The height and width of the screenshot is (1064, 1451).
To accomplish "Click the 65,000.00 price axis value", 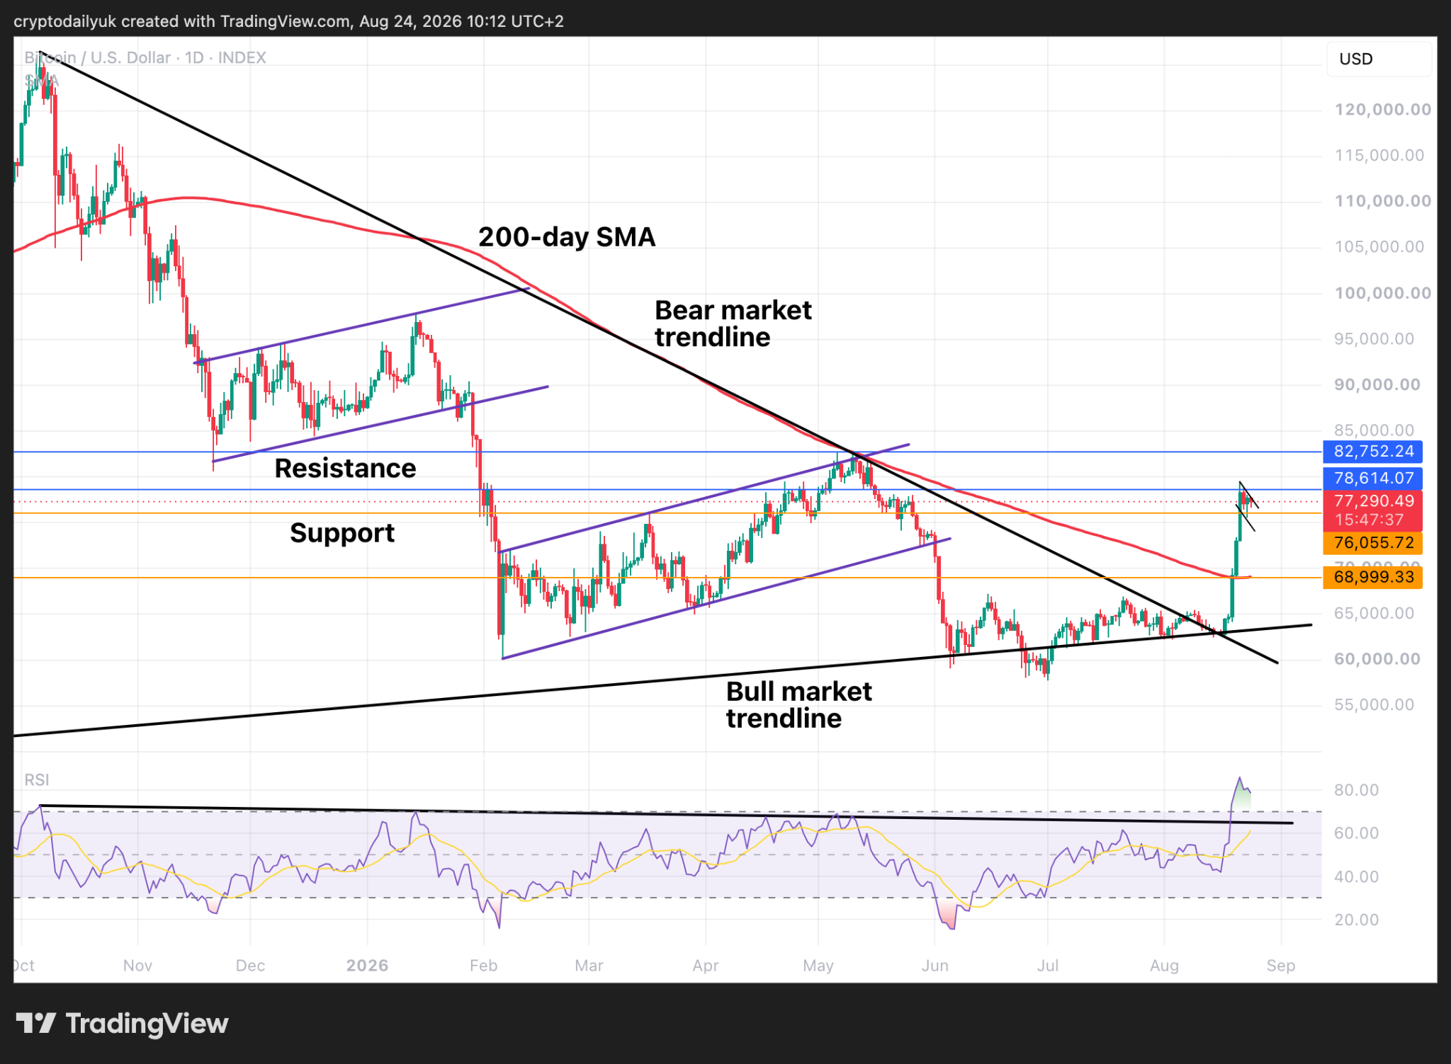I will tap(1374, 613).
